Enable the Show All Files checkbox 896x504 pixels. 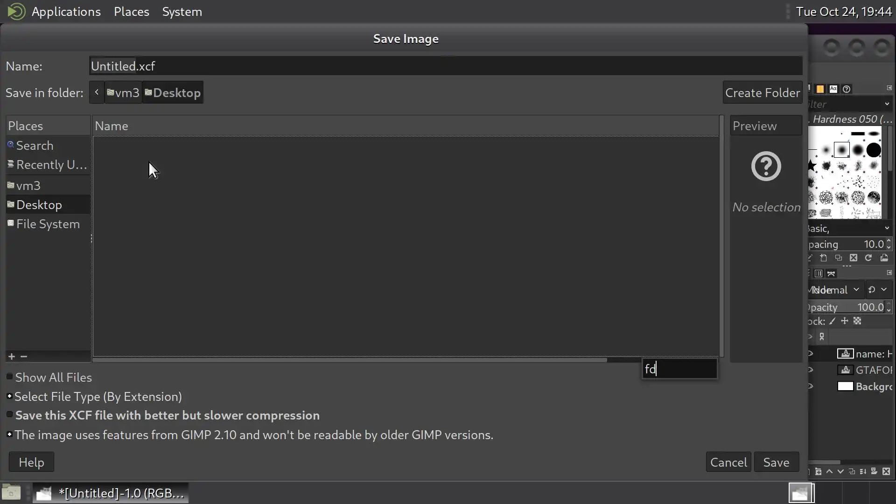click(x=9, y=377)
